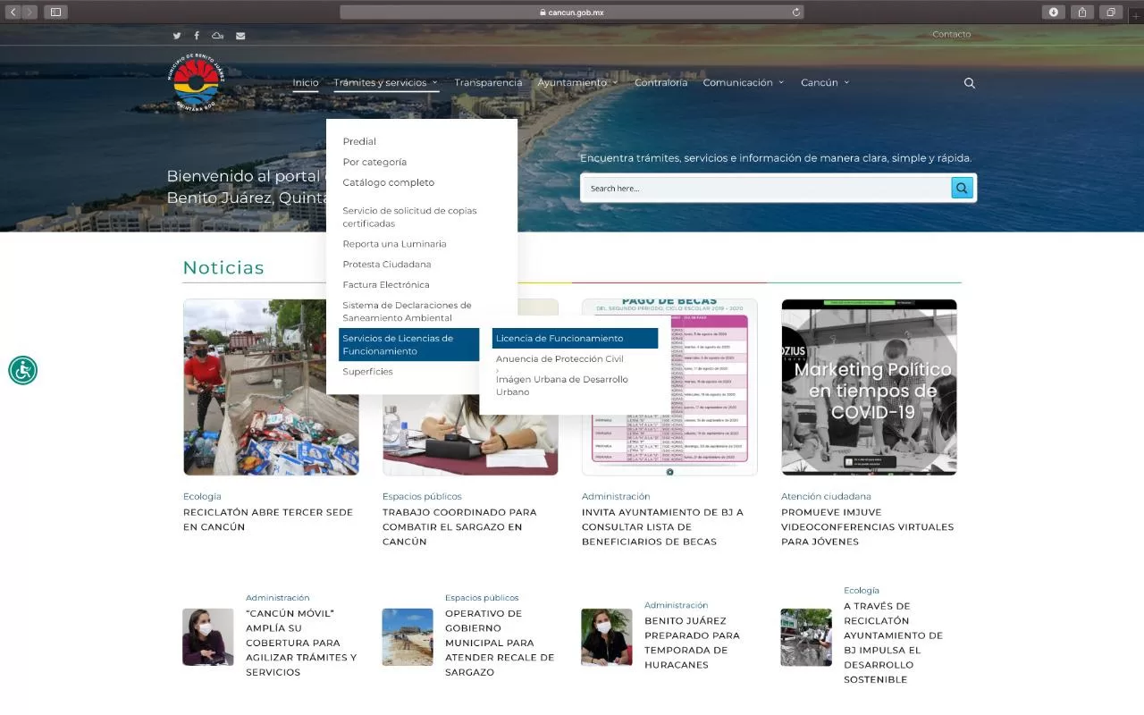Viewport: 1144px width, 715px height.
Task: Focus the Search here input field
Action: [767, 188]
